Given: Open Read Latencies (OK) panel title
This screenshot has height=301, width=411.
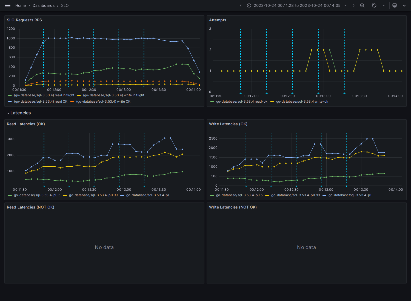Looking at the screenshot, I should coord(26,124).
